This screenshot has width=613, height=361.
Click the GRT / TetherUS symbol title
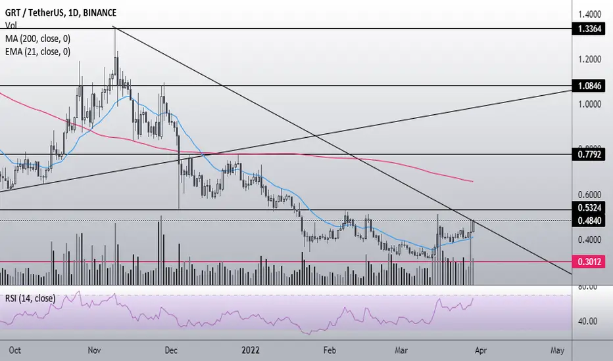[x=61, y=12]
